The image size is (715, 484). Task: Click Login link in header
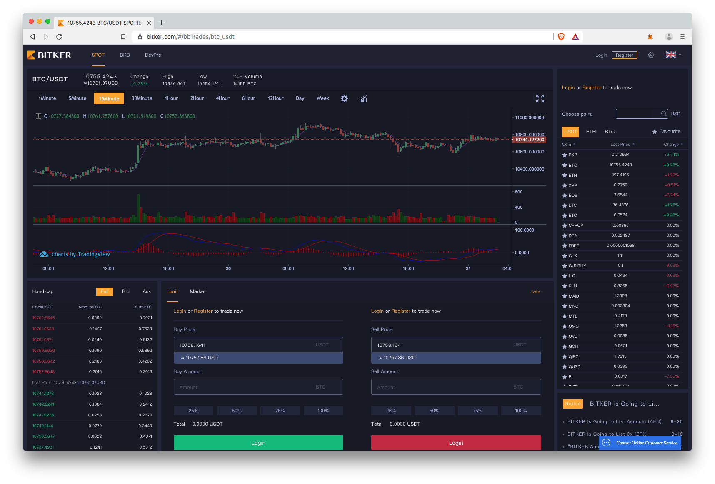pos(601,55)
